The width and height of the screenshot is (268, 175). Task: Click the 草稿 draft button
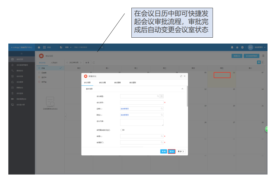(x=164, y=151)
